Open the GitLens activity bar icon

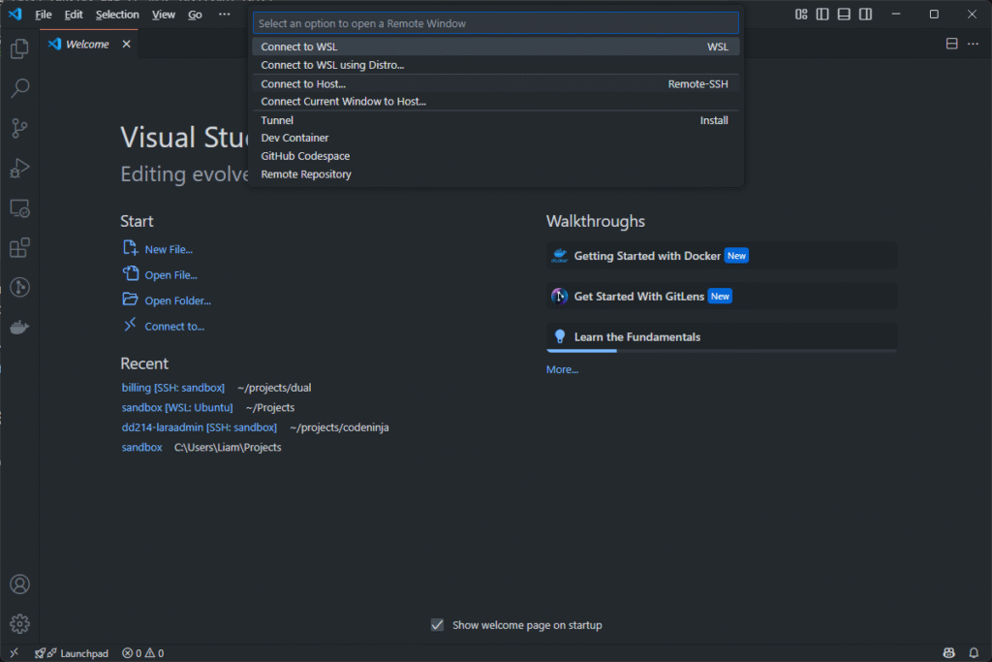[19, 287]
